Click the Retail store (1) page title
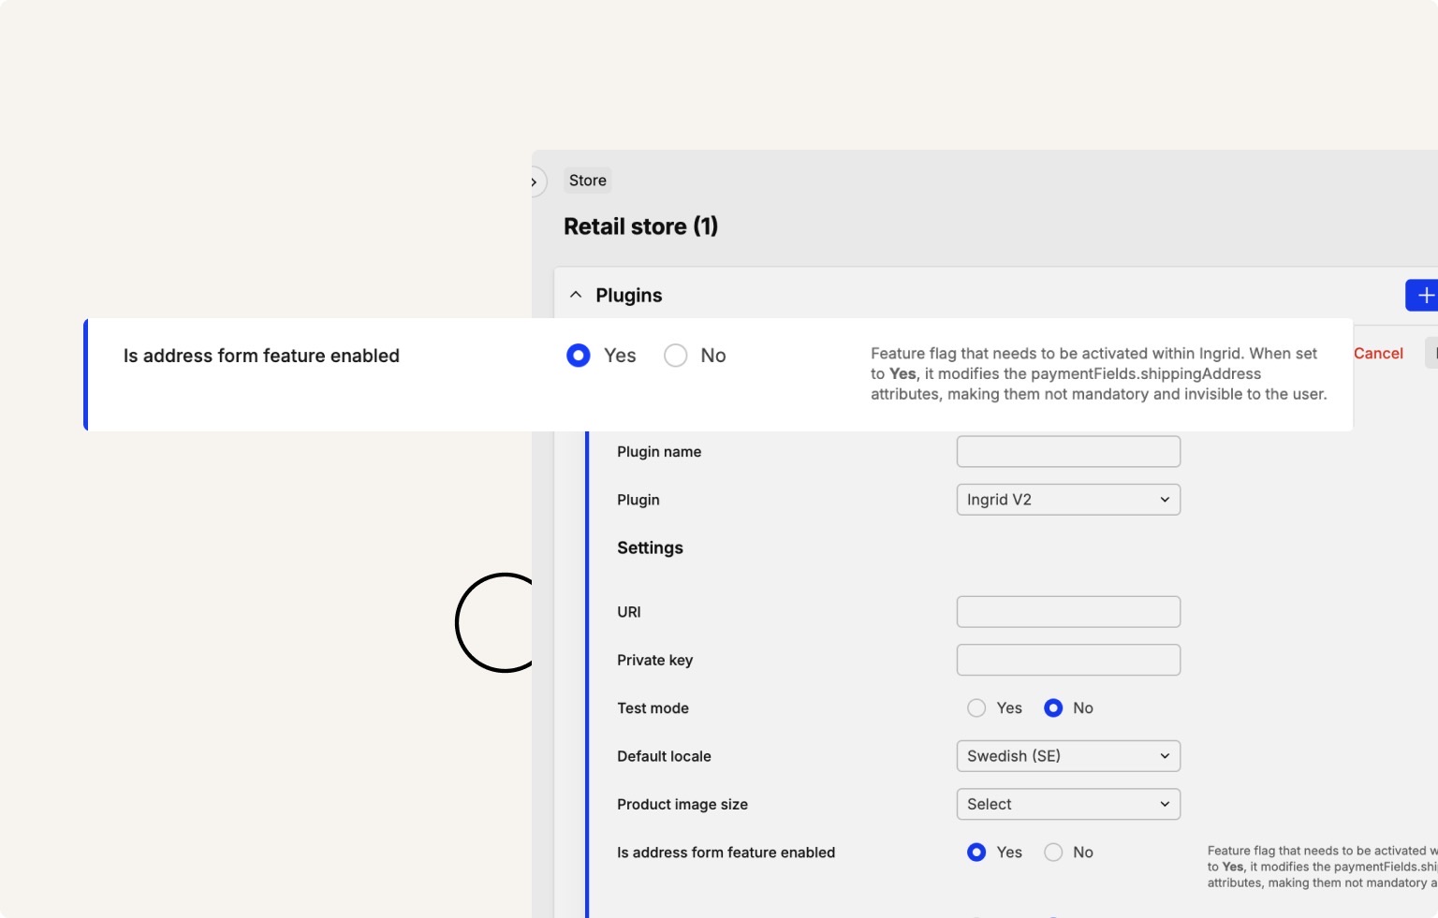Viewport: 1438px width, 918px height. [640, 226]
